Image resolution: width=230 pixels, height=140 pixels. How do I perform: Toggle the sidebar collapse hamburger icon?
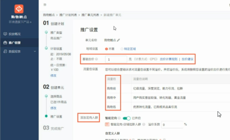pyautogui.click(x=45, y=5)
